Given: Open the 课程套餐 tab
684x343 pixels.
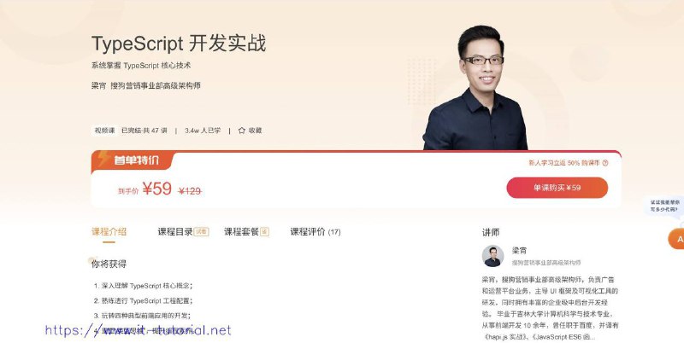Looking at the screenshot, I should pos(241,231).
